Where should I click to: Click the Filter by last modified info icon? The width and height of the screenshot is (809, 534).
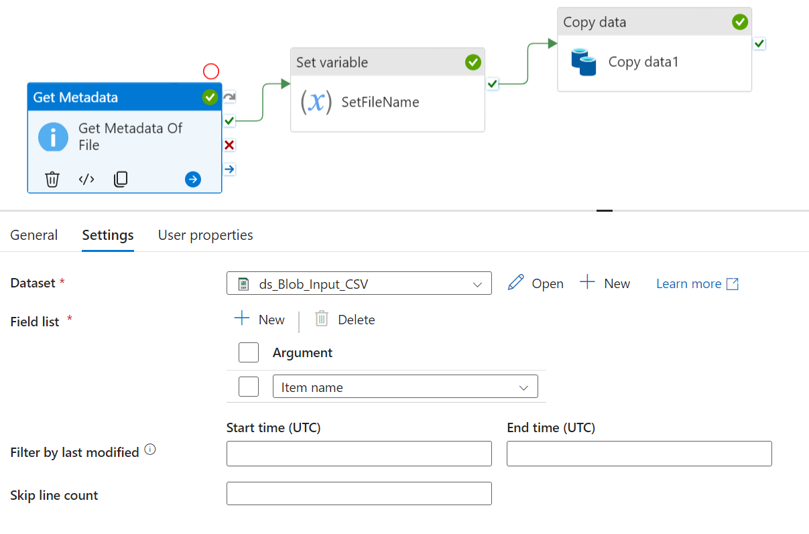pyautogui.click(x=150, y=450)
